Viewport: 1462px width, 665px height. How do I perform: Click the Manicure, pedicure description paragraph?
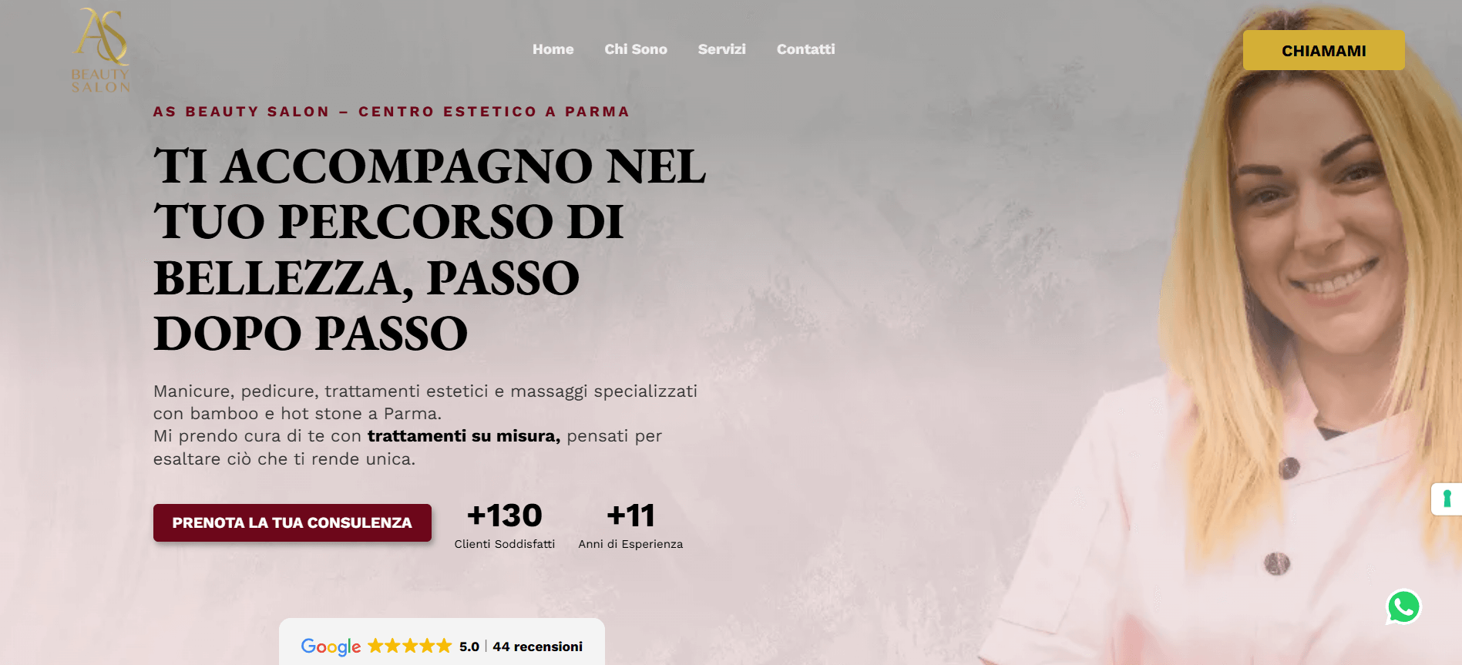[425, 425]
